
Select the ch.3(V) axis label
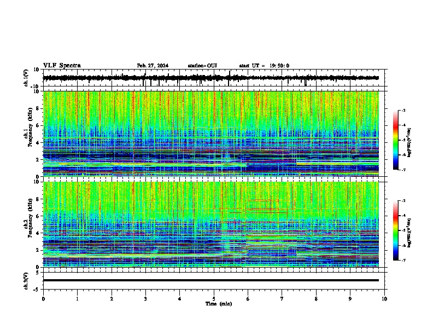coord(26,281)
